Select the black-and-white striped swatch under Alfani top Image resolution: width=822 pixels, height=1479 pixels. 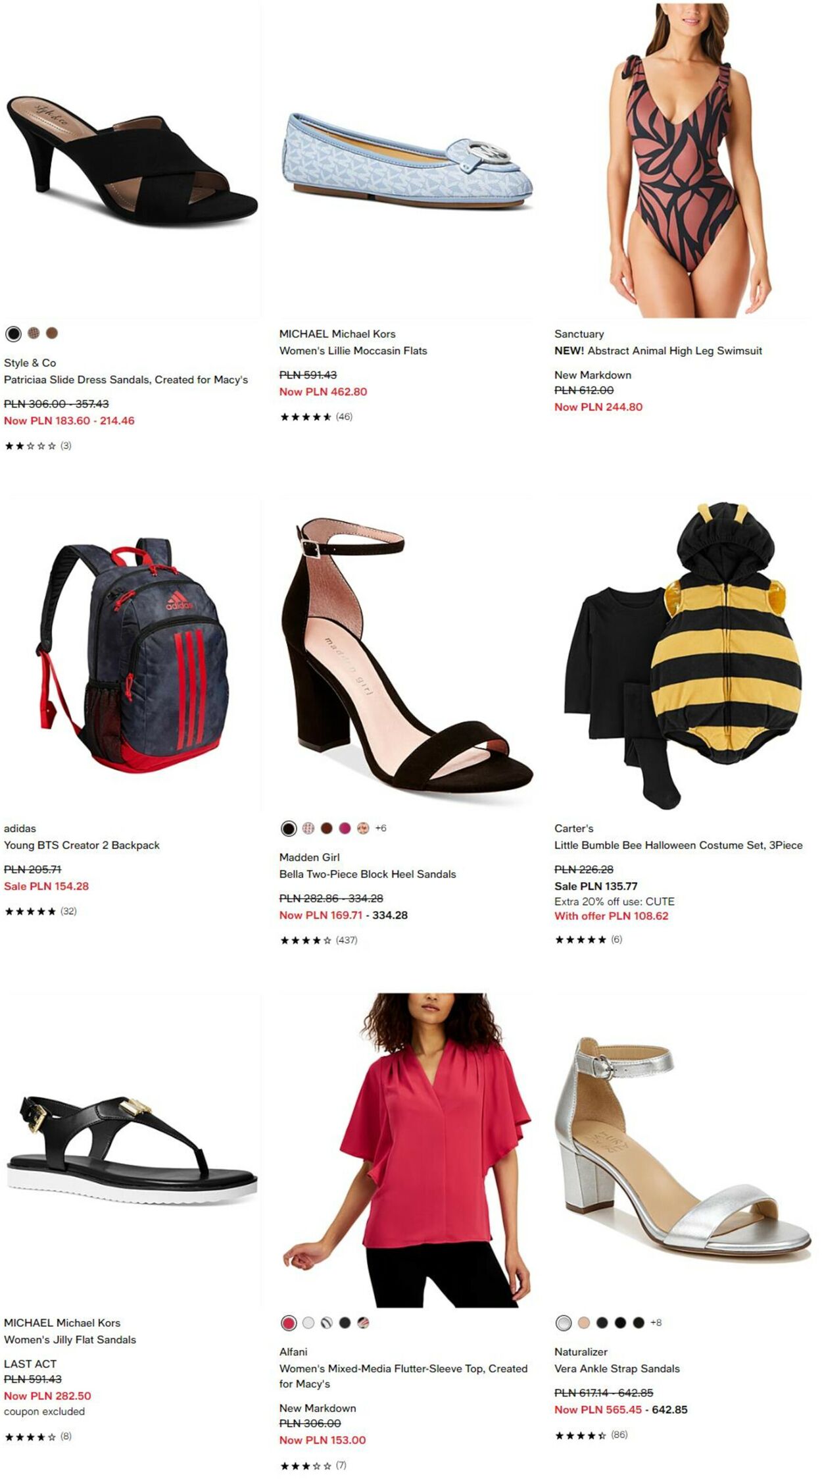[326, 1322]
